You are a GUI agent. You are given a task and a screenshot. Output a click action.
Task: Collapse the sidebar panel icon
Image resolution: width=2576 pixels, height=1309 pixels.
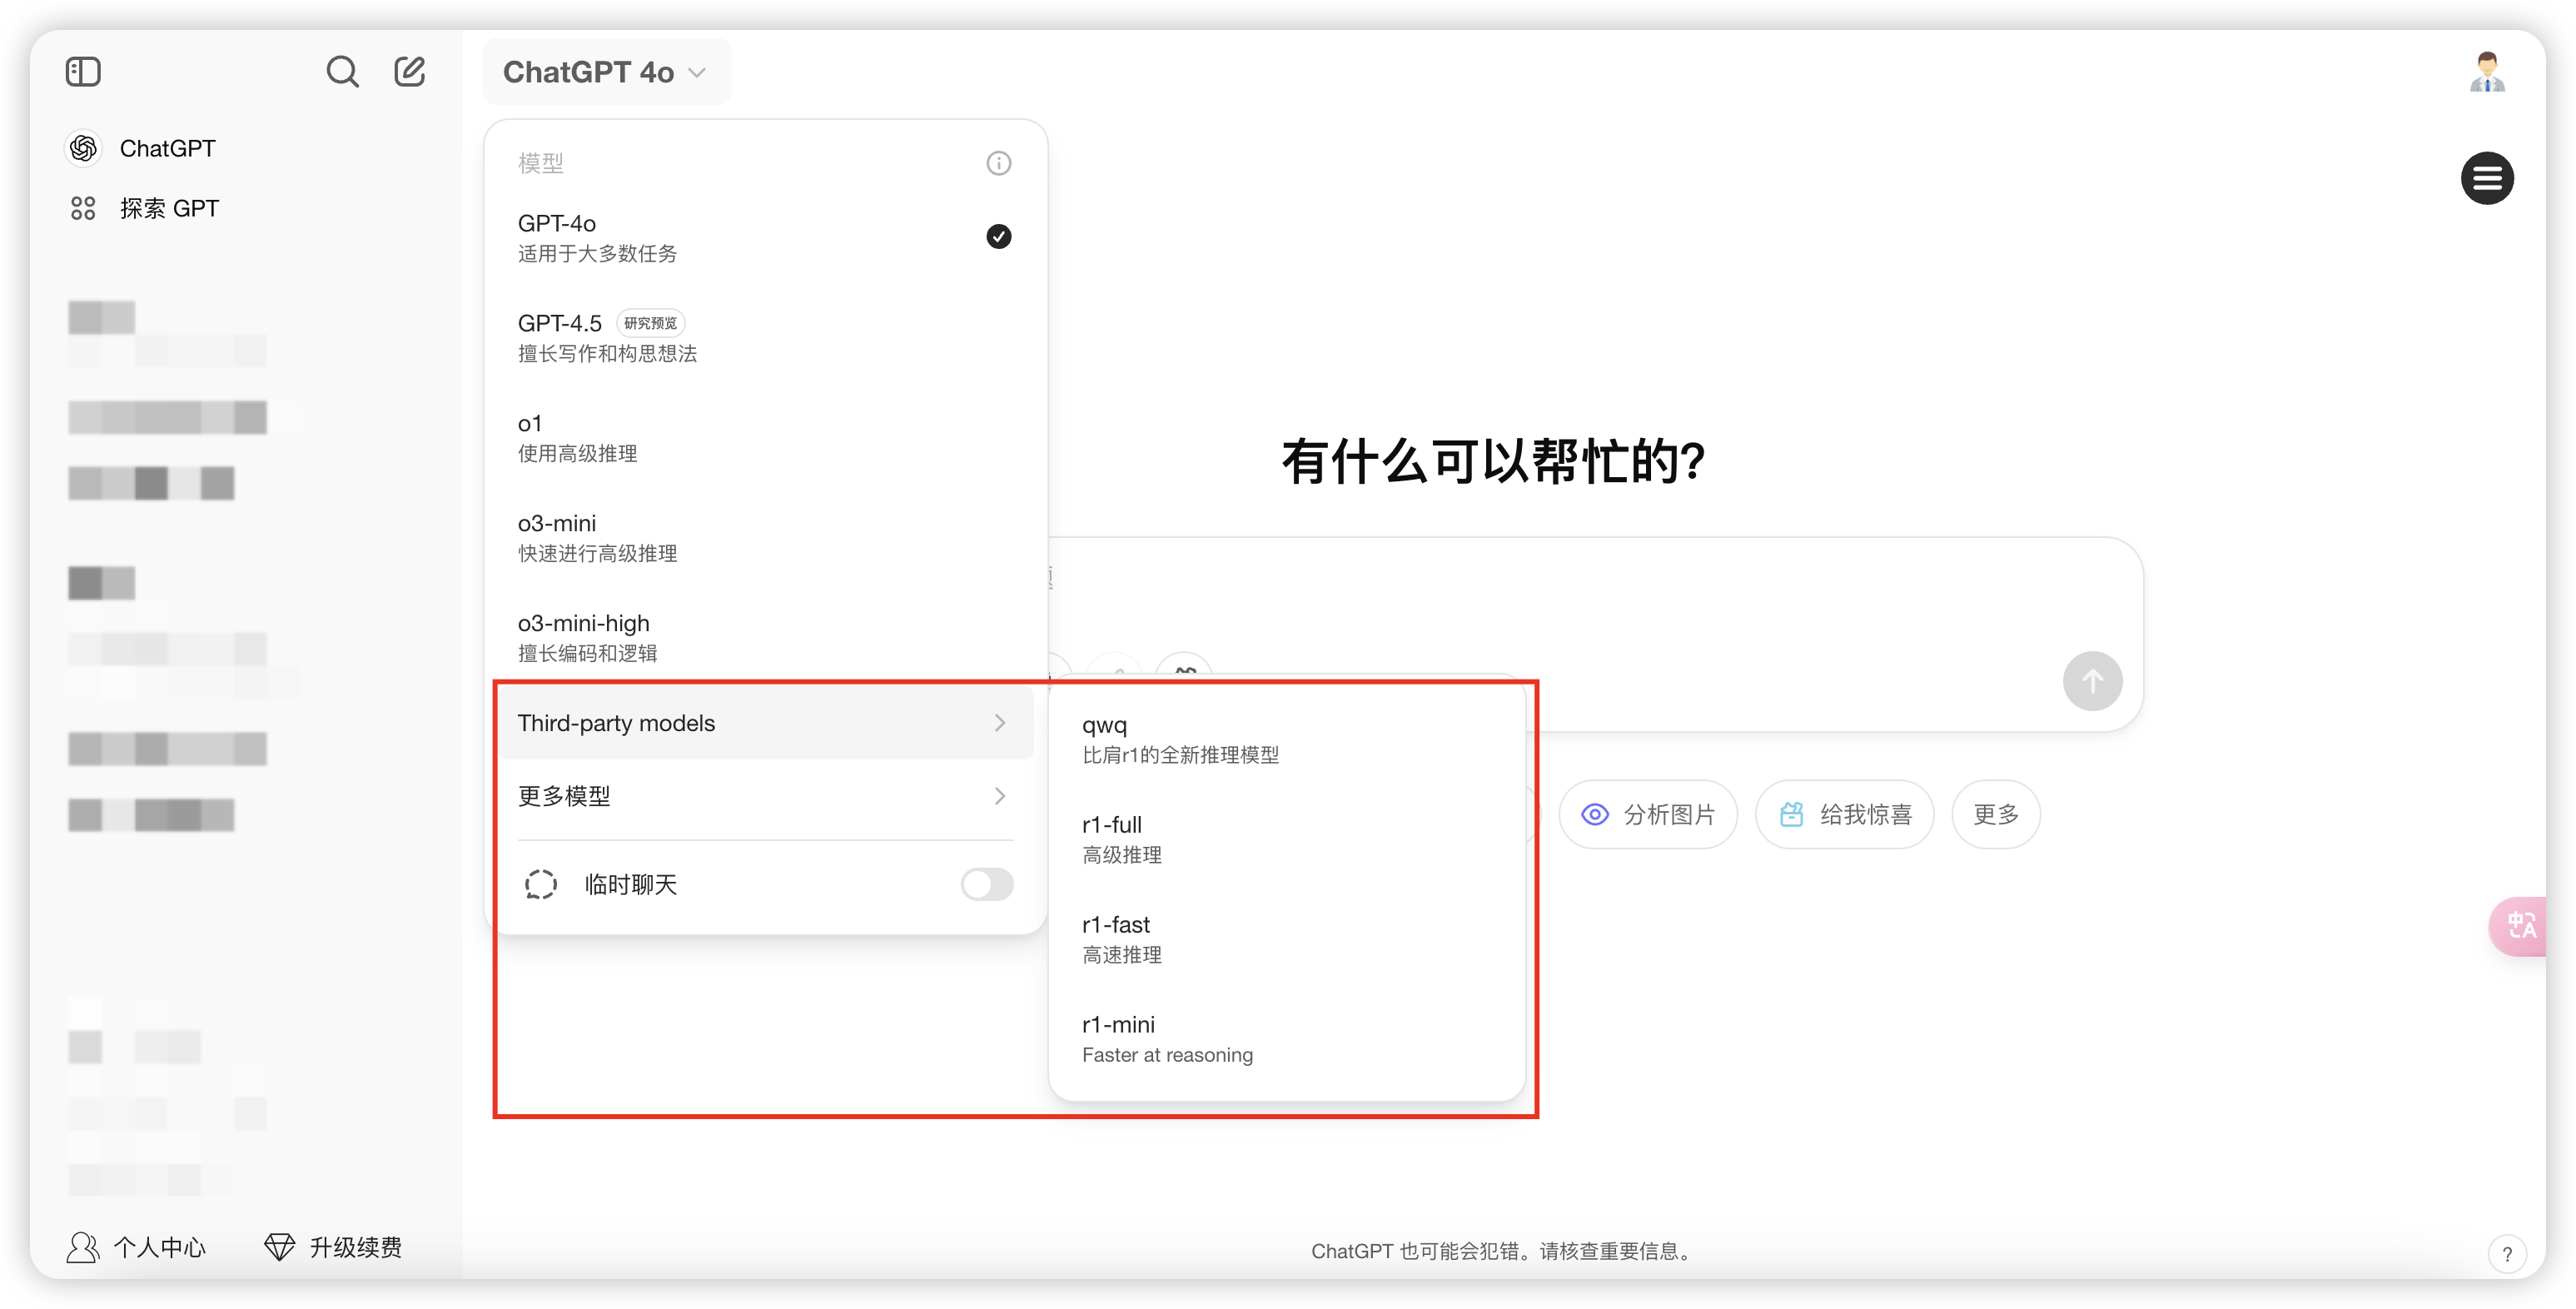click(83, 72)
